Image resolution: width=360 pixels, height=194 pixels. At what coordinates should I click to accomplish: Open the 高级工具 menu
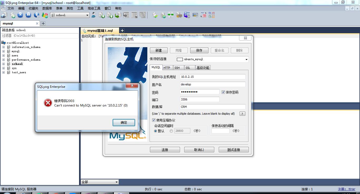pyautogui.click(x=94, y=8)
